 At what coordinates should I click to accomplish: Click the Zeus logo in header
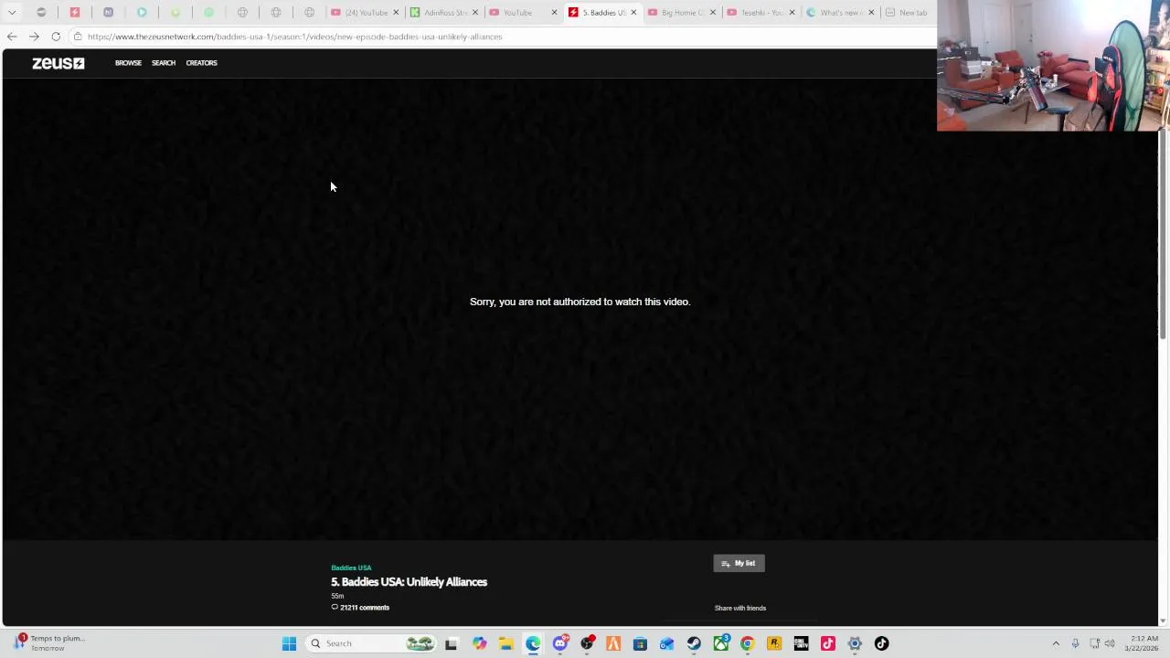point(58,63)
